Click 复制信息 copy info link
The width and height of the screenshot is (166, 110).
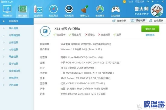[x=150, y=35]
